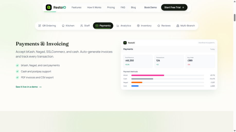The height and width of the screenshot is (132, 236).
Task: Switch to the Reviews tab
Action: click(x=164, y=26)
